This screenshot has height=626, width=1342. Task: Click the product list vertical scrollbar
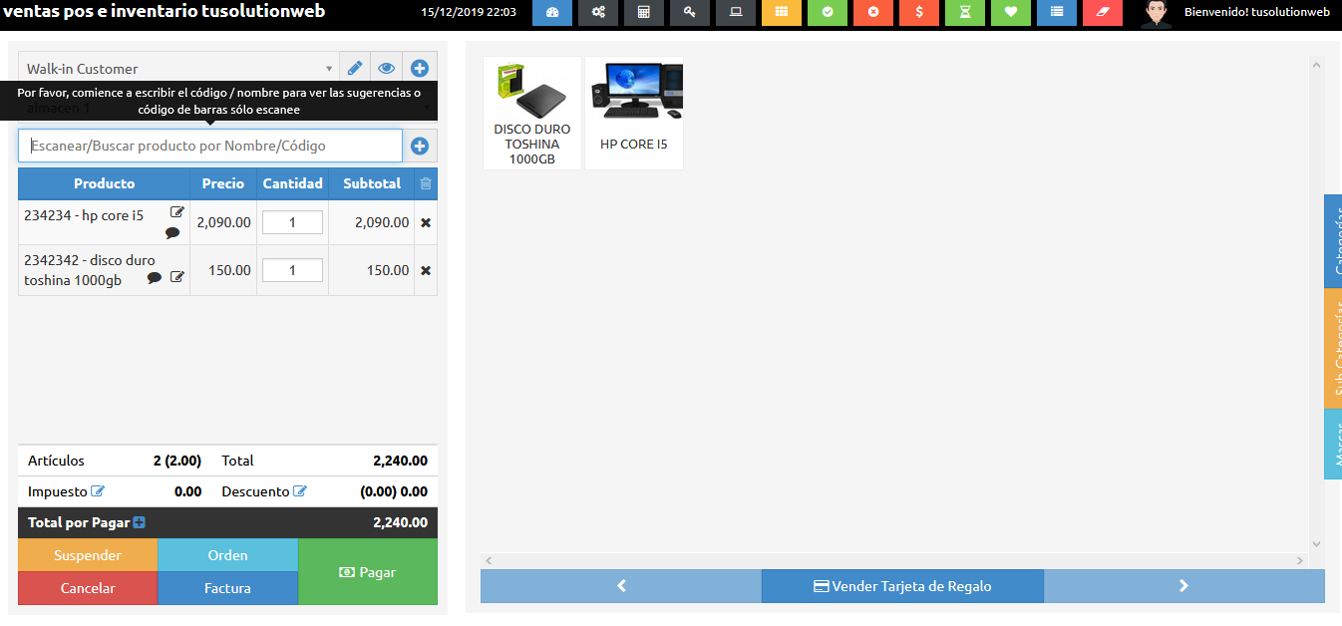[x=1316, y=299]
